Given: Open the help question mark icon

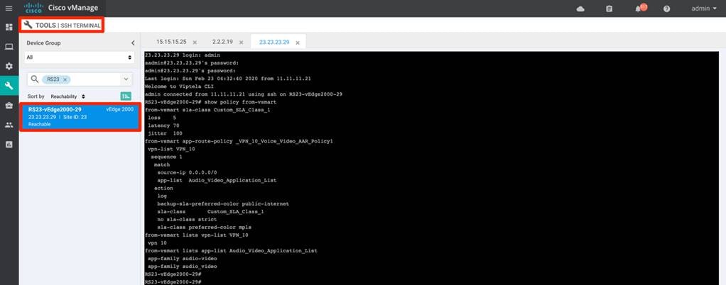Looking at the screenshot, I should pos(666,9).
